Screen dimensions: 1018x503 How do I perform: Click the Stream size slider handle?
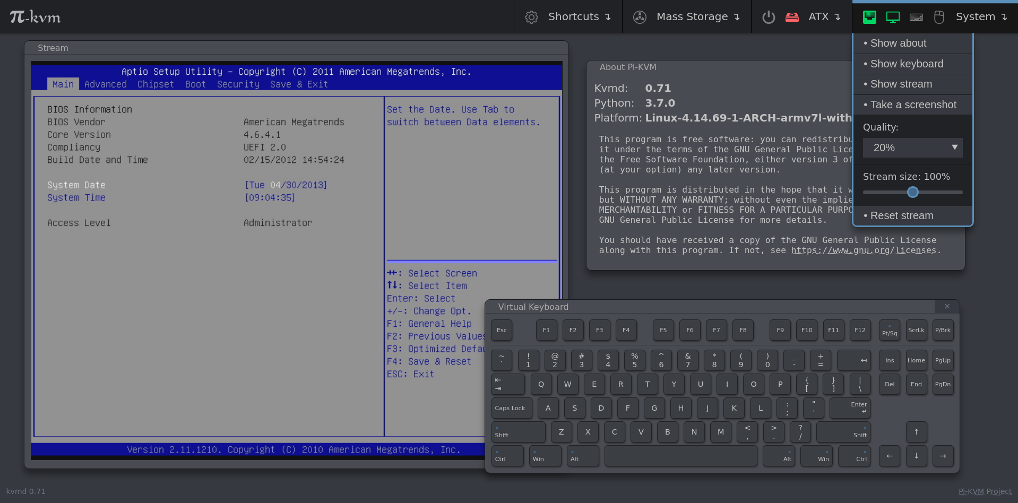click(913, 192)
